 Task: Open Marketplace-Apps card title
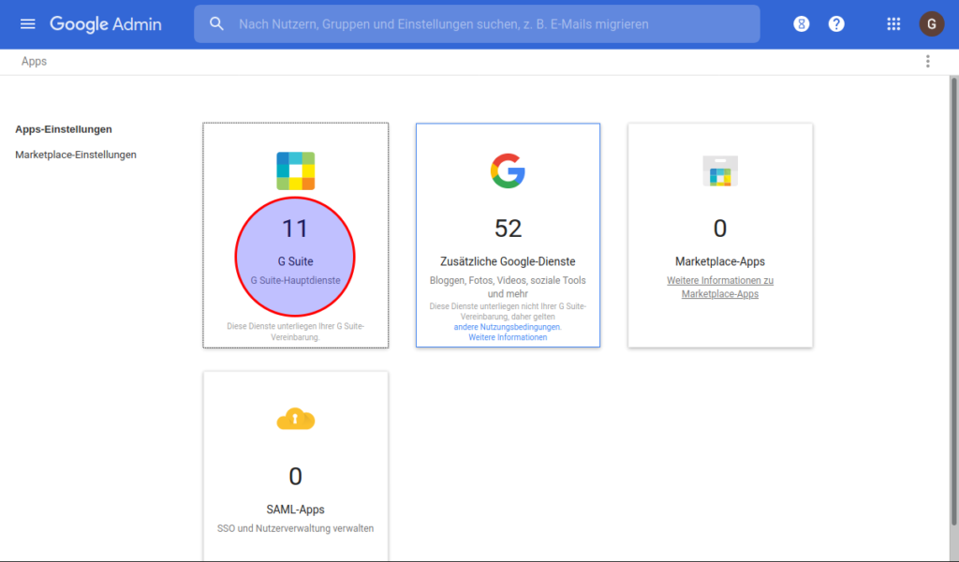tap(720, 261)
